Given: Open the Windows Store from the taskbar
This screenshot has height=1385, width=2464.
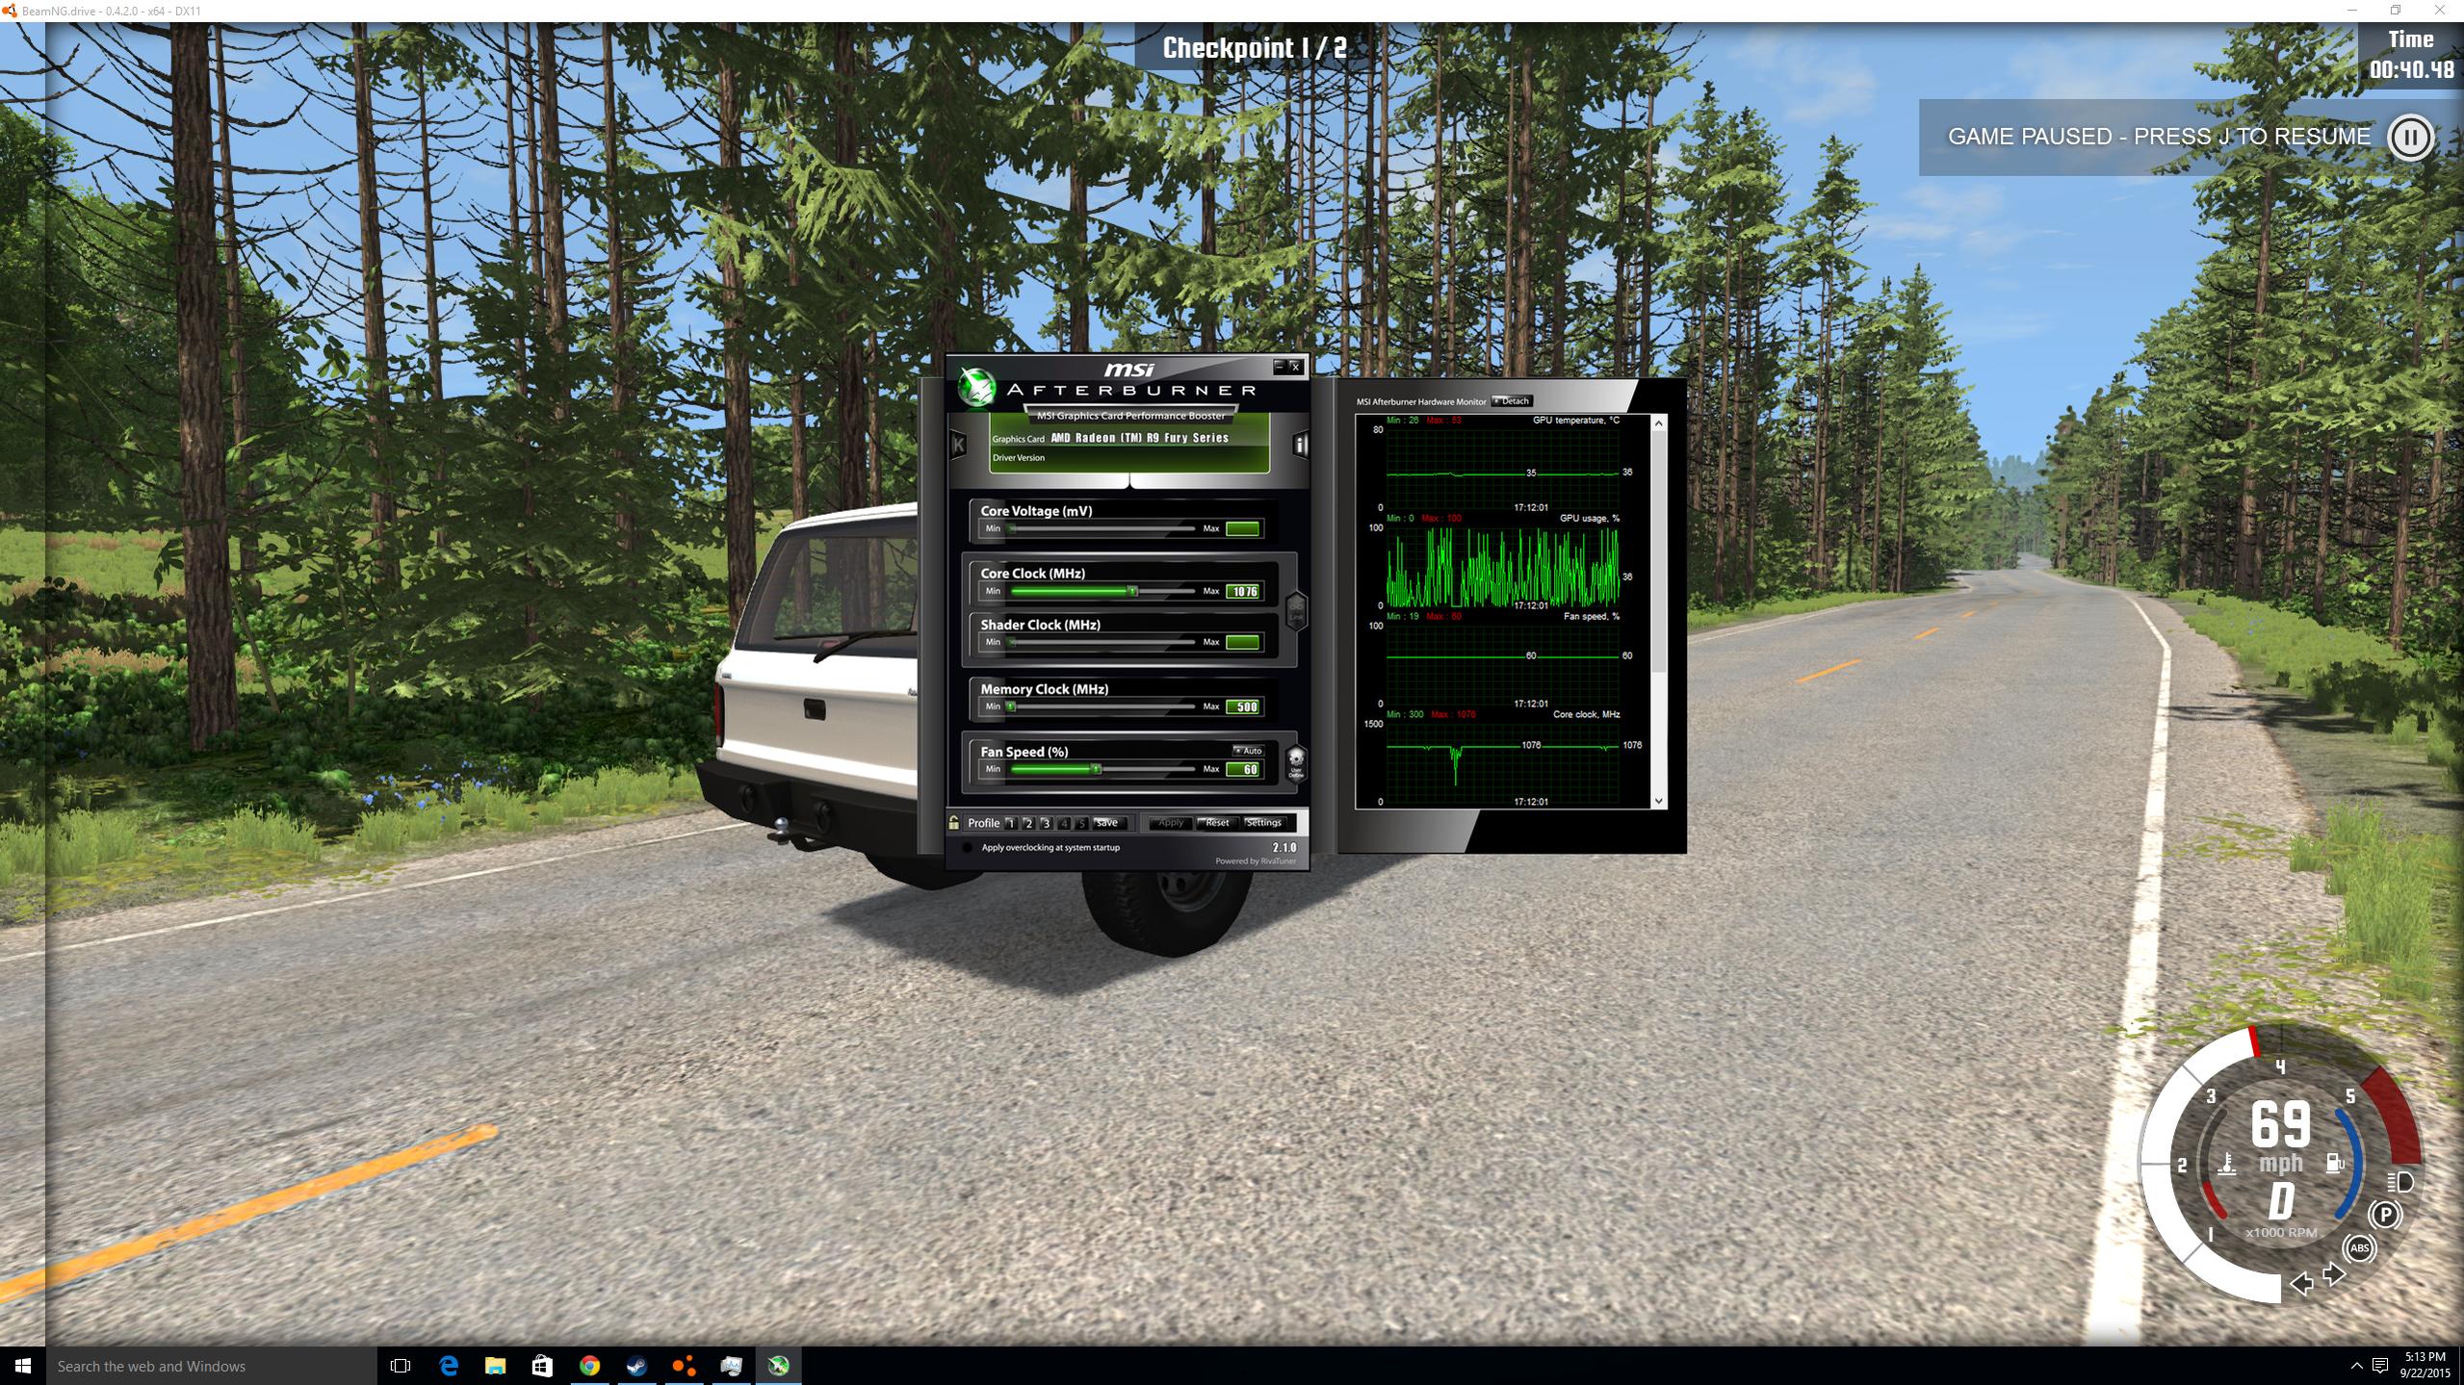Looking at the screenshot, I should click(542, 1366).
